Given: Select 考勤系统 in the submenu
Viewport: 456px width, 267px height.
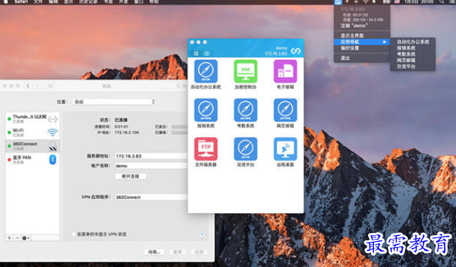Looking at the screenshot, I should tap(406, 54).
